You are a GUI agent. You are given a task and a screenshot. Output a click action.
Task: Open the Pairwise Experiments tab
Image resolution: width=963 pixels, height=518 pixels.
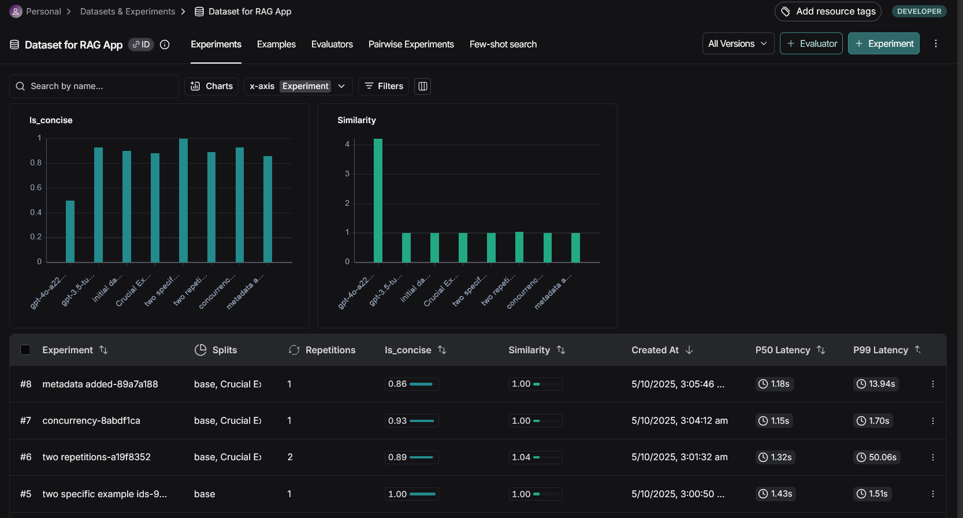[411, 45]
